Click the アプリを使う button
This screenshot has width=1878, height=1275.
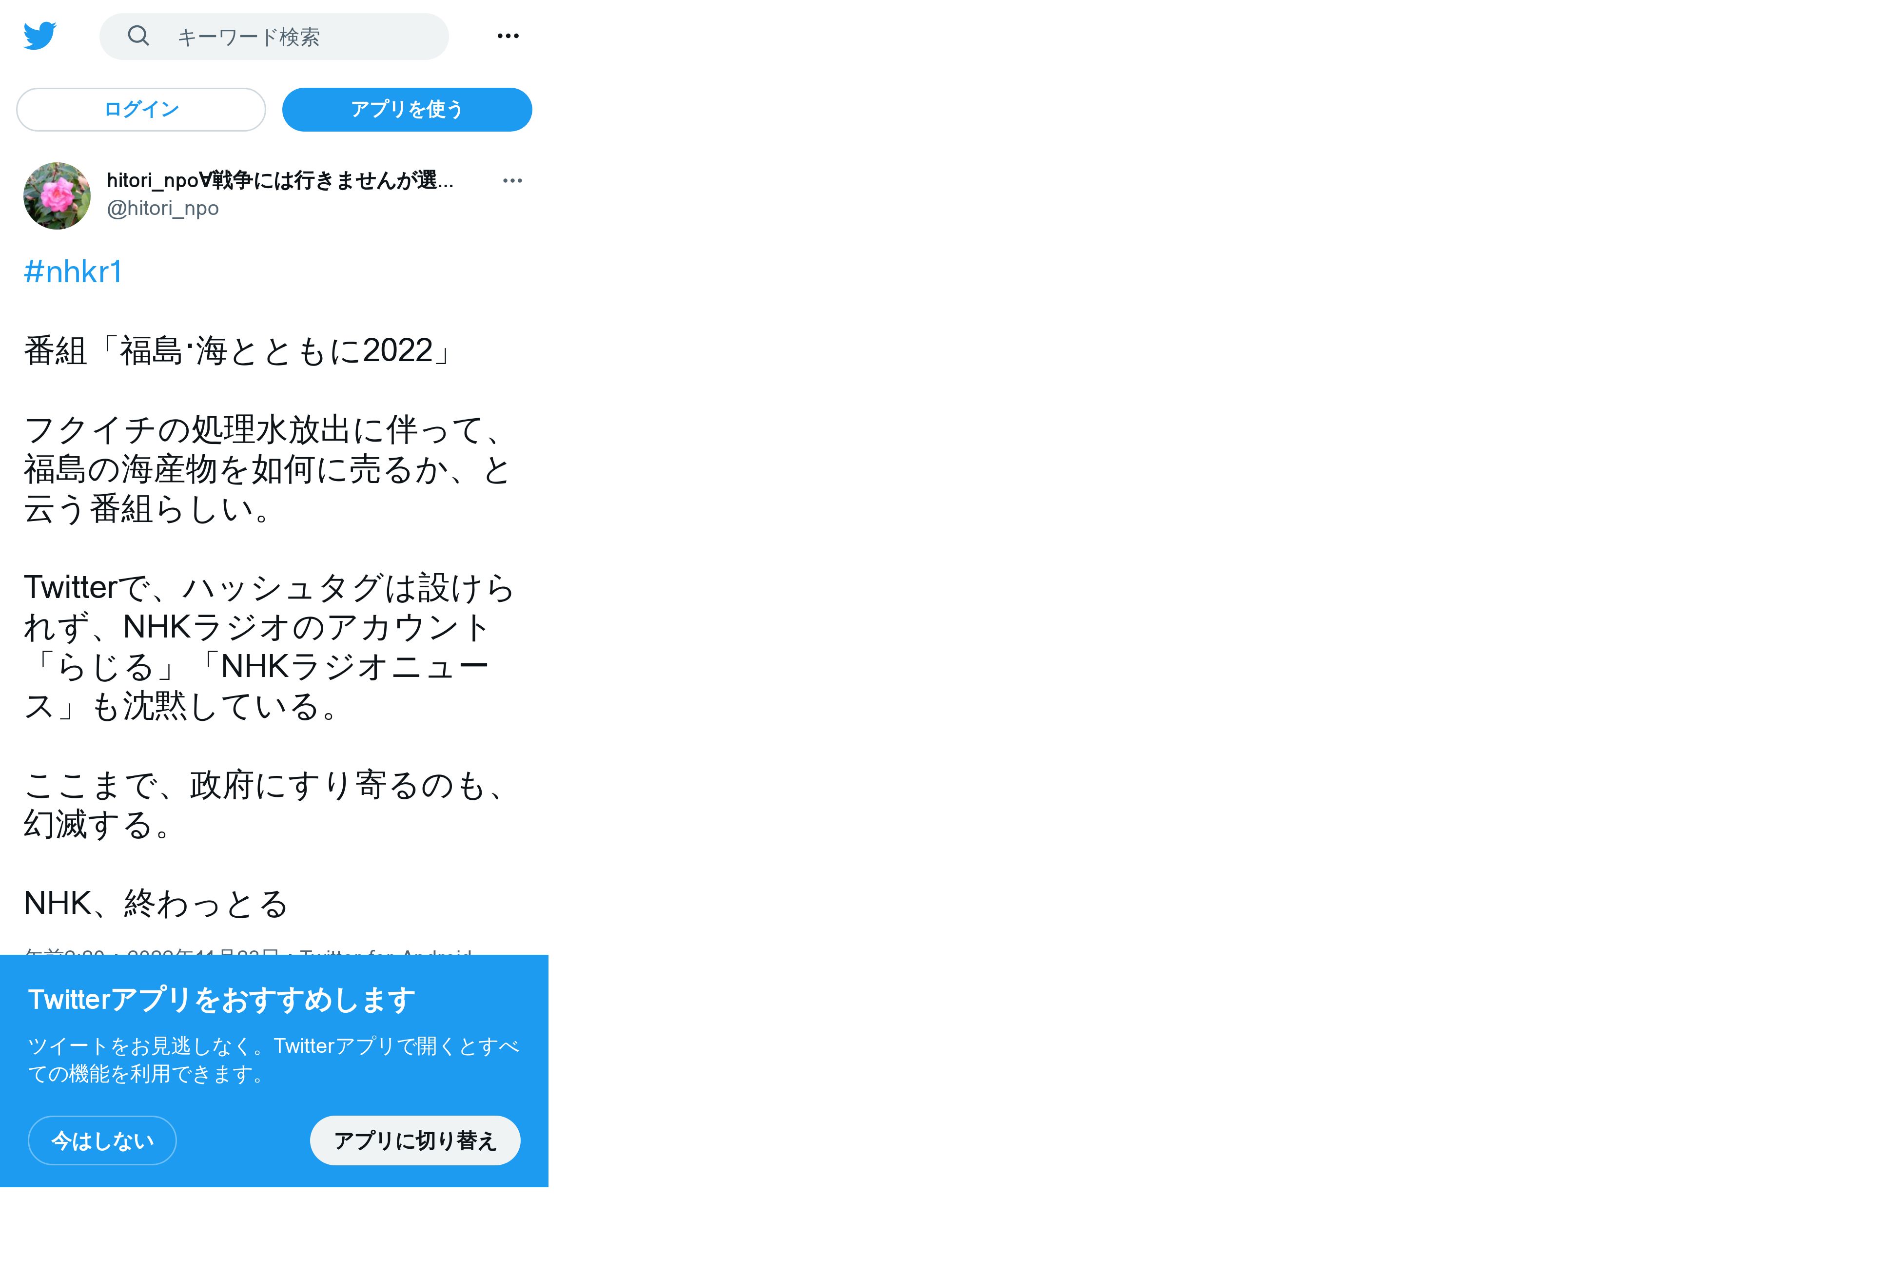click(x=407, y=109)
